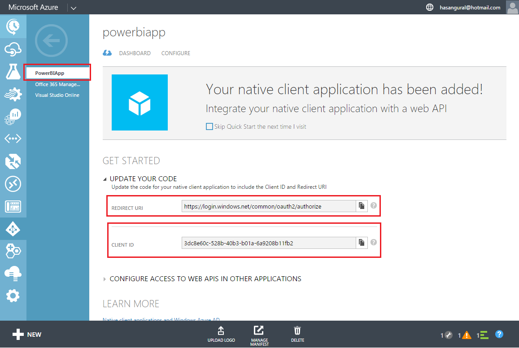
Task: Open the globe language icon
Action: pos(429,7)
